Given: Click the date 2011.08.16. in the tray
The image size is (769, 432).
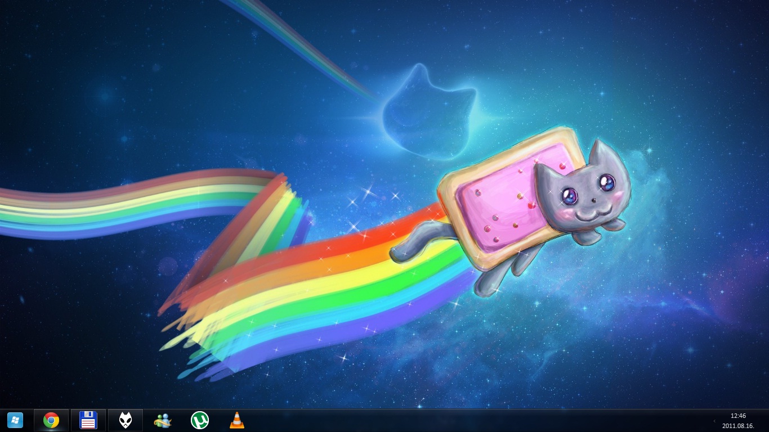Looking at the screenshot, I should 738,426.
